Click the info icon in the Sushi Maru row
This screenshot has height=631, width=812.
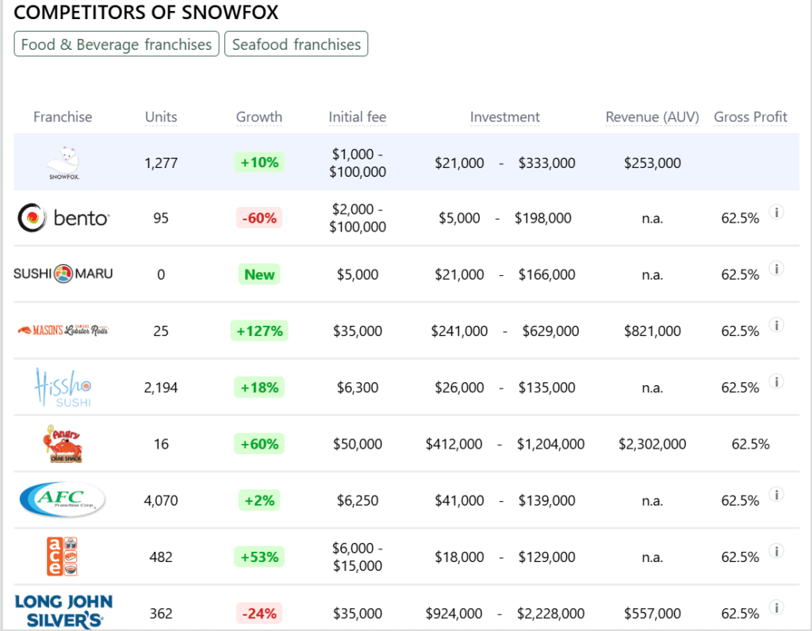(776, 268)
